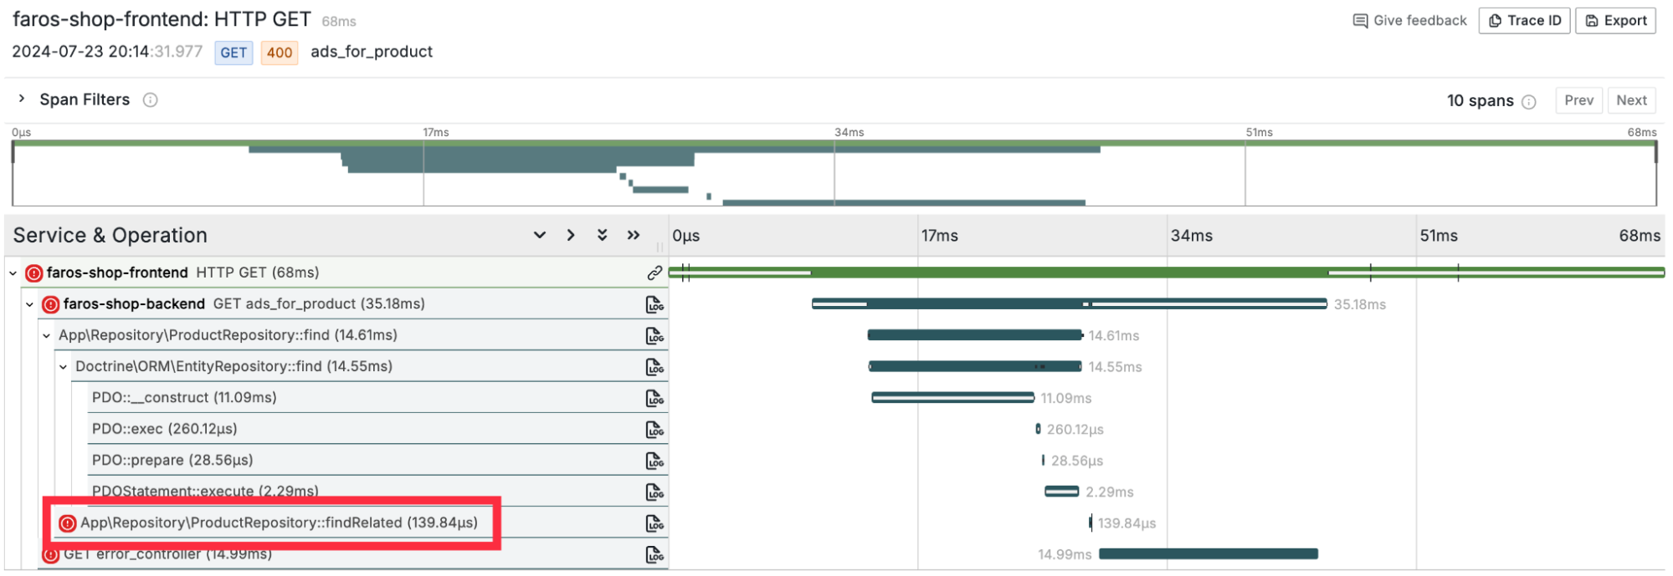
Task: Open logs for faros-shop-backend span
Action: click(x=654, y=304)
